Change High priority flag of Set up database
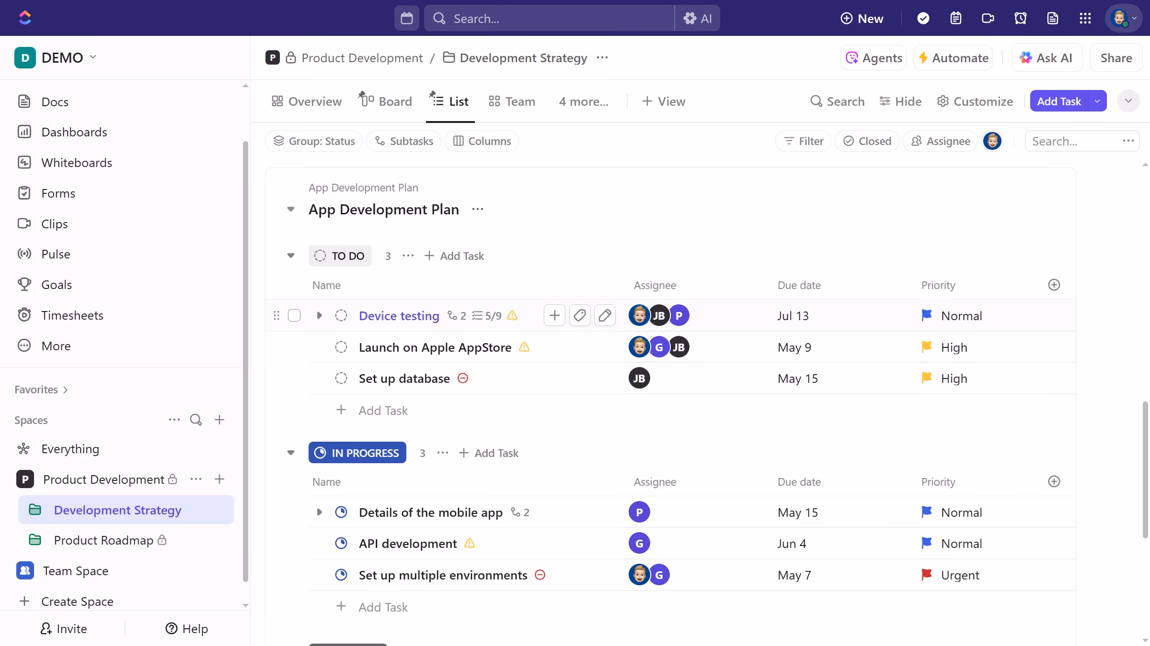 [927, 378]
